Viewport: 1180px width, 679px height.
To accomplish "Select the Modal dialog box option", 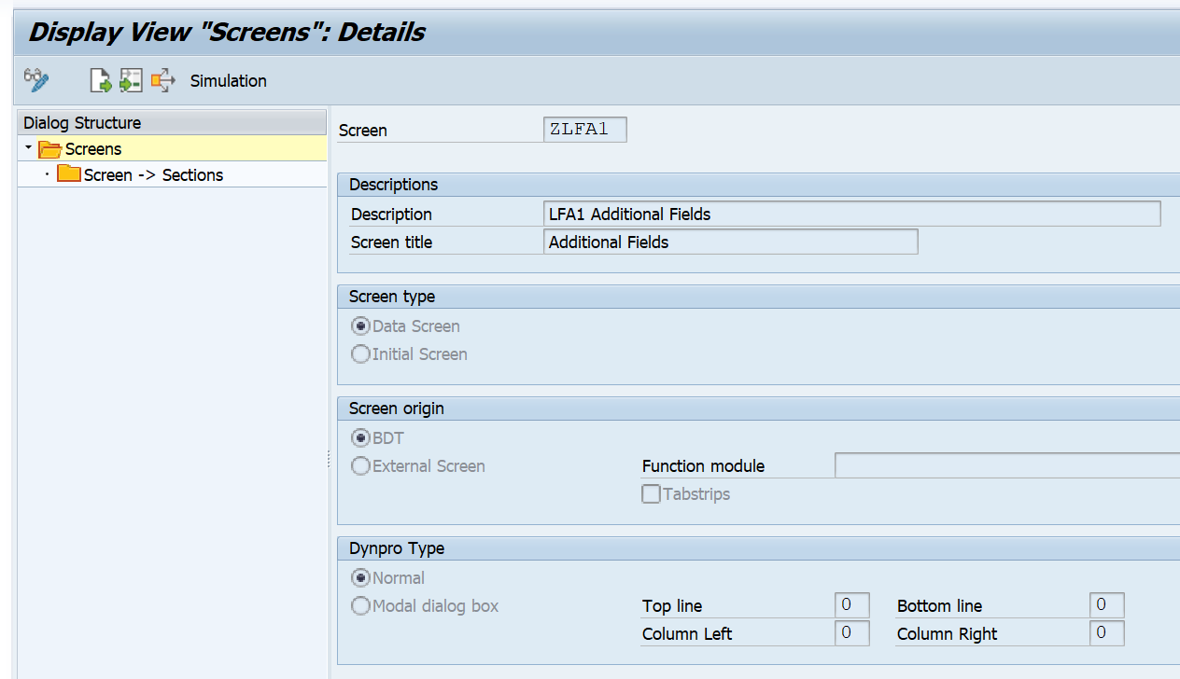I will 360,605.
